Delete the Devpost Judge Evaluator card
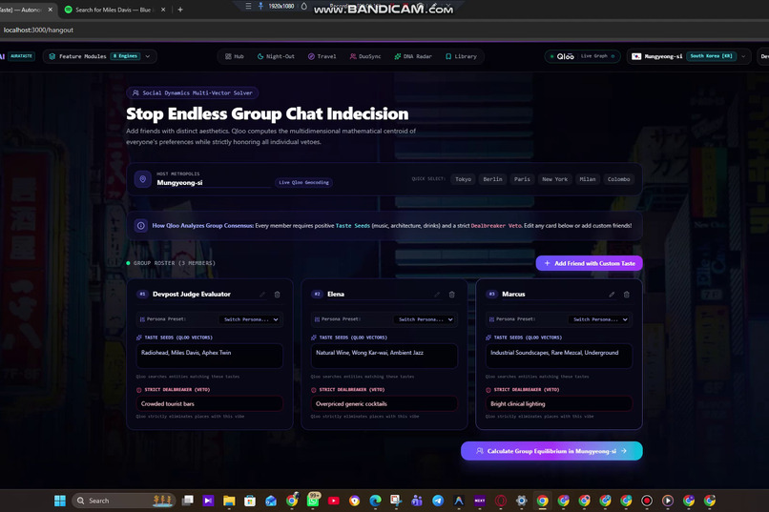This screenshot has height=512, width=769. coord(277,295)
